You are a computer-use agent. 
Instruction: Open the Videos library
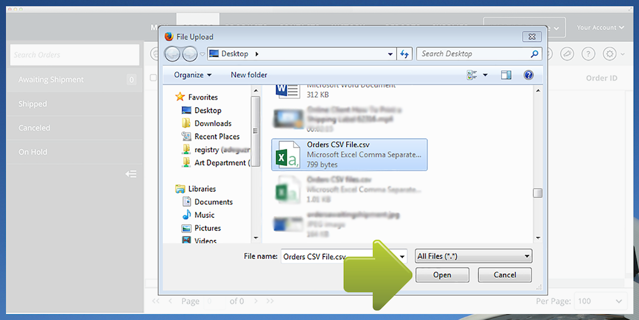[x=199, y=240]
